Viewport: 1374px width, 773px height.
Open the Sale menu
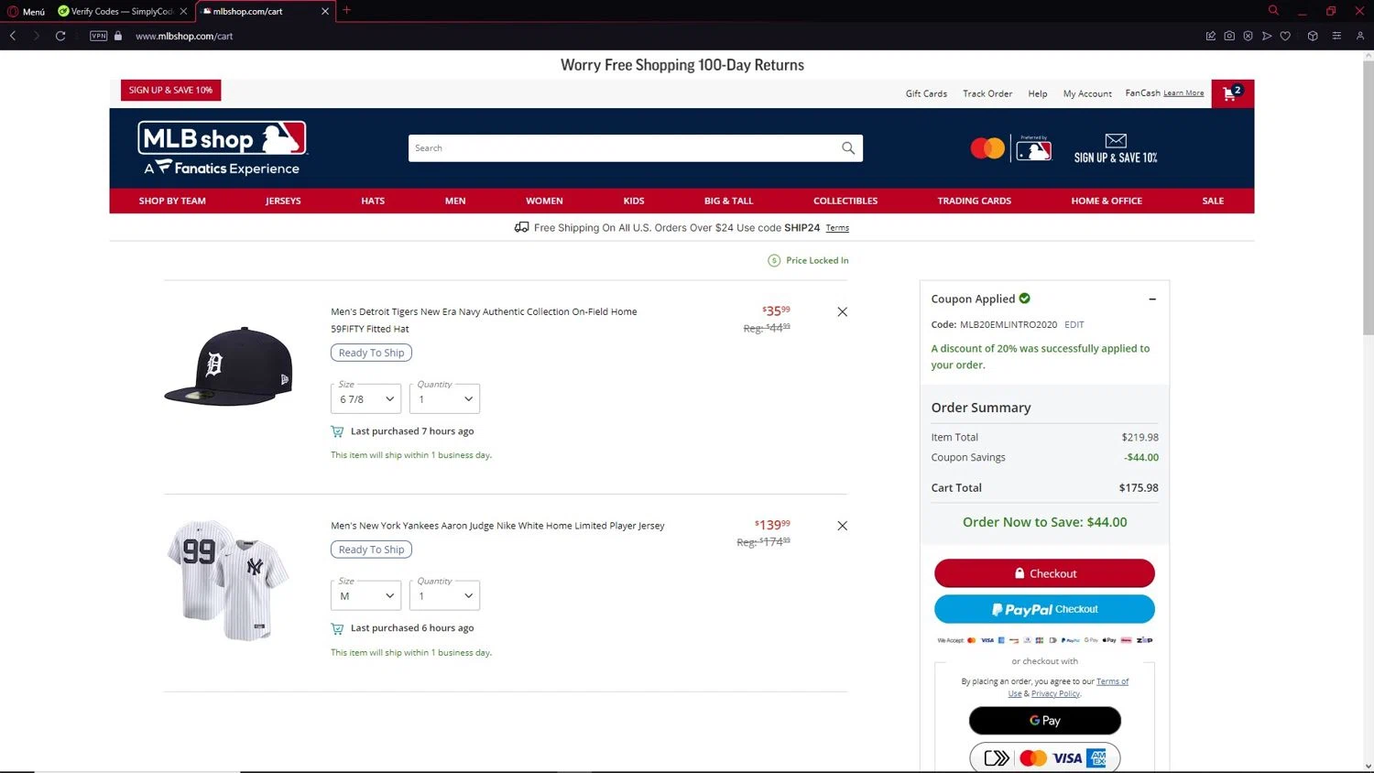[1213, 201]
